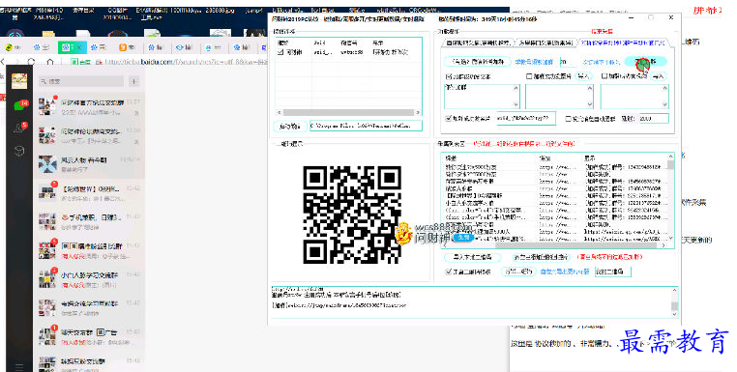Click the QR code image
Screen dimensions: 737x372
pos(352,215)
